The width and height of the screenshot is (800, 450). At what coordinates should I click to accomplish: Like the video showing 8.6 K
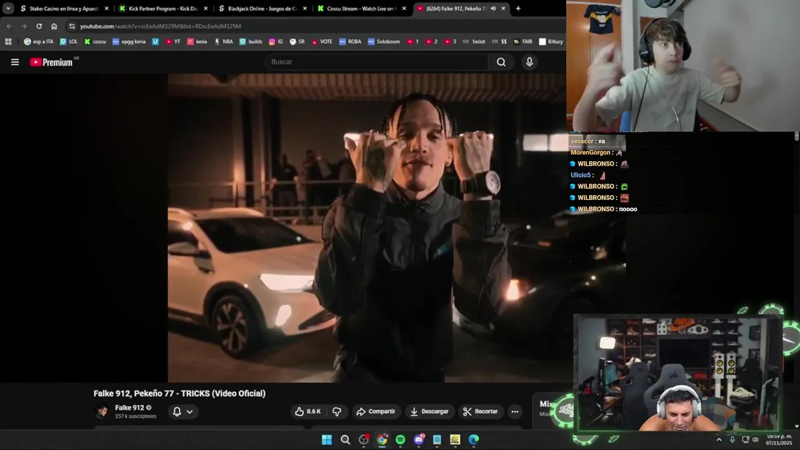coord(308,411)
